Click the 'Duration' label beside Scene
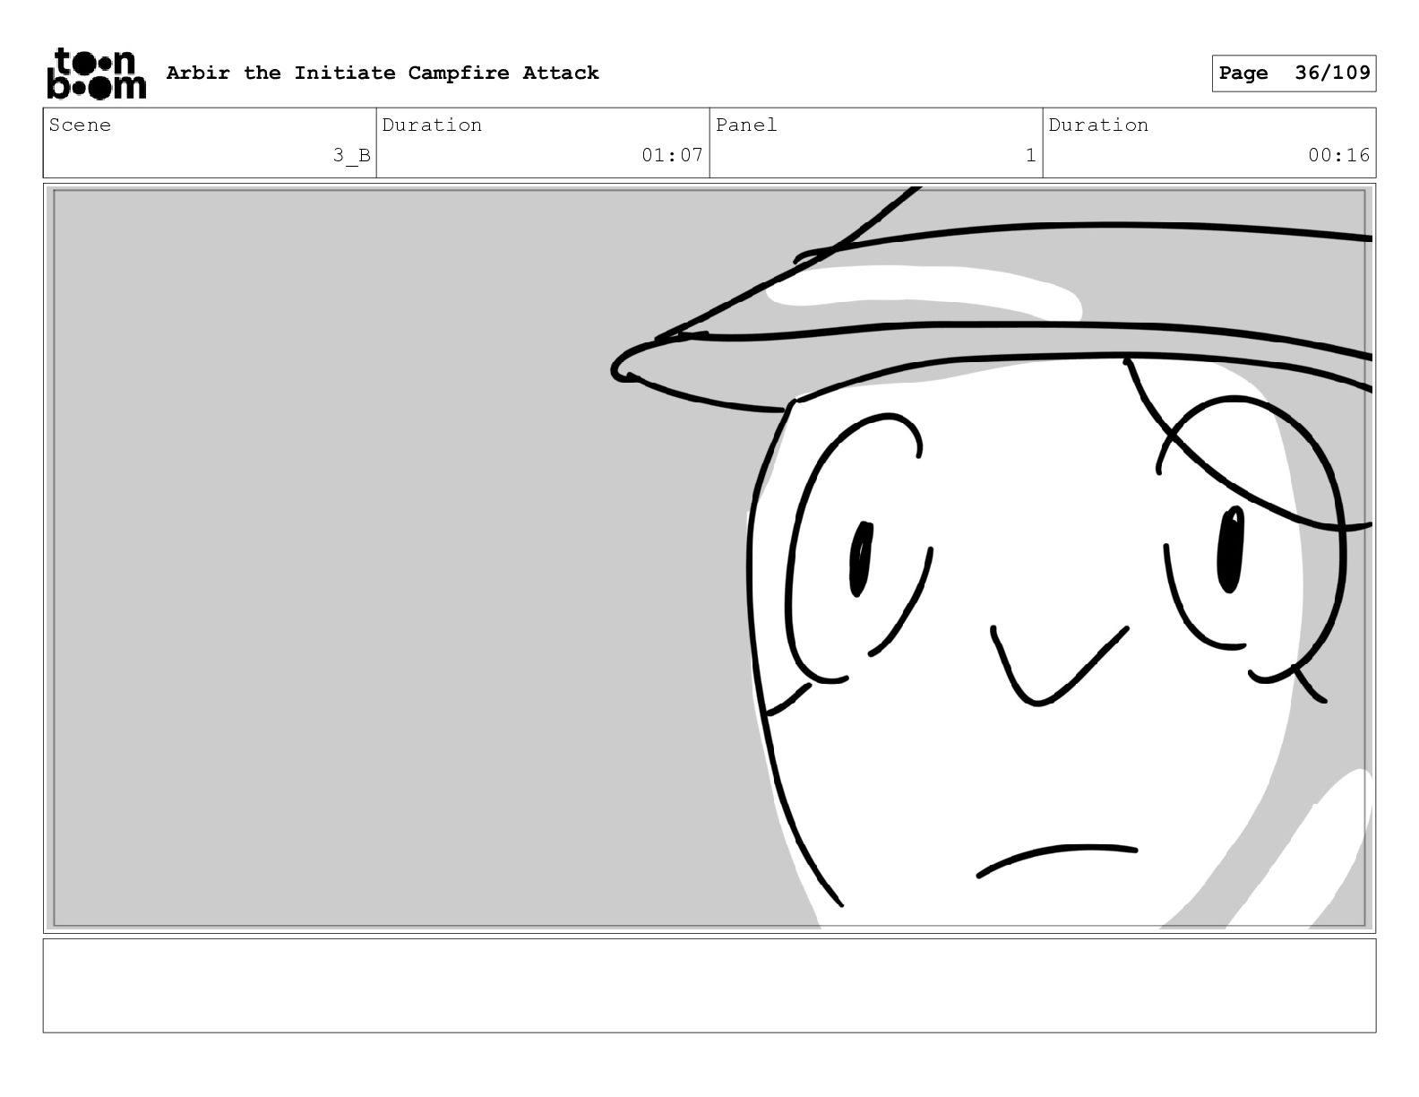The width and height of the screenshot is (1419, 1097). click(x=432, y=125)
